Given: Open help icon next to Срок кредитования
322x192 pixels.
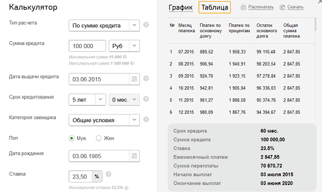Looking at the screenshot, I should tap(146, 99).
